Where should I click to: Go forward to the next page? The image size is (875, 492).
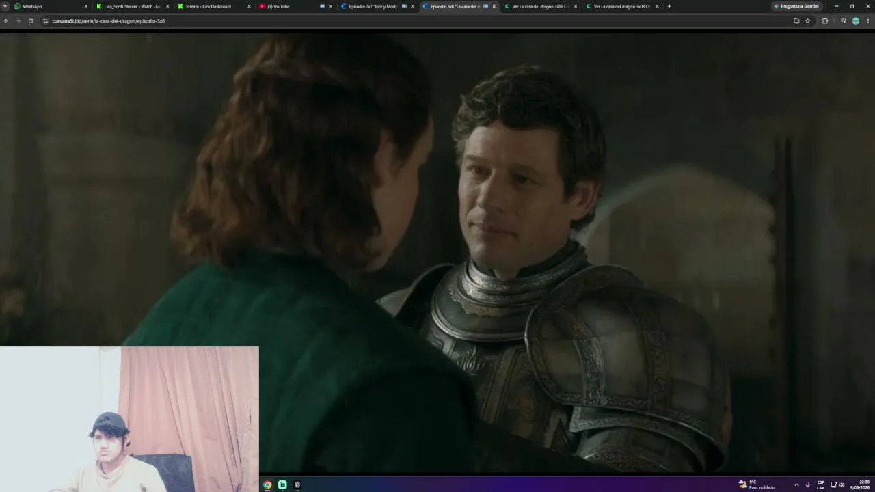(18, 21)
